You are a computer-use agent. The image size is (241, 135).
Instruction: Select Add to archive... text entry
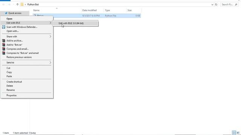15,40
